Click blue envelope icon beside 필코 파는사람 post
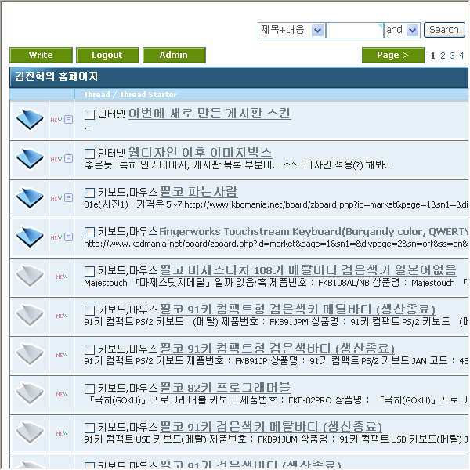 30,197
